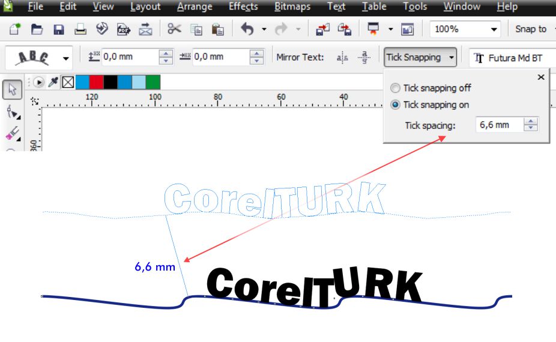The width and height of the screenshot is (556, 342).
Task: Click the horizontal offset value field
Action: pyautogui.click(x=221, y=57)
